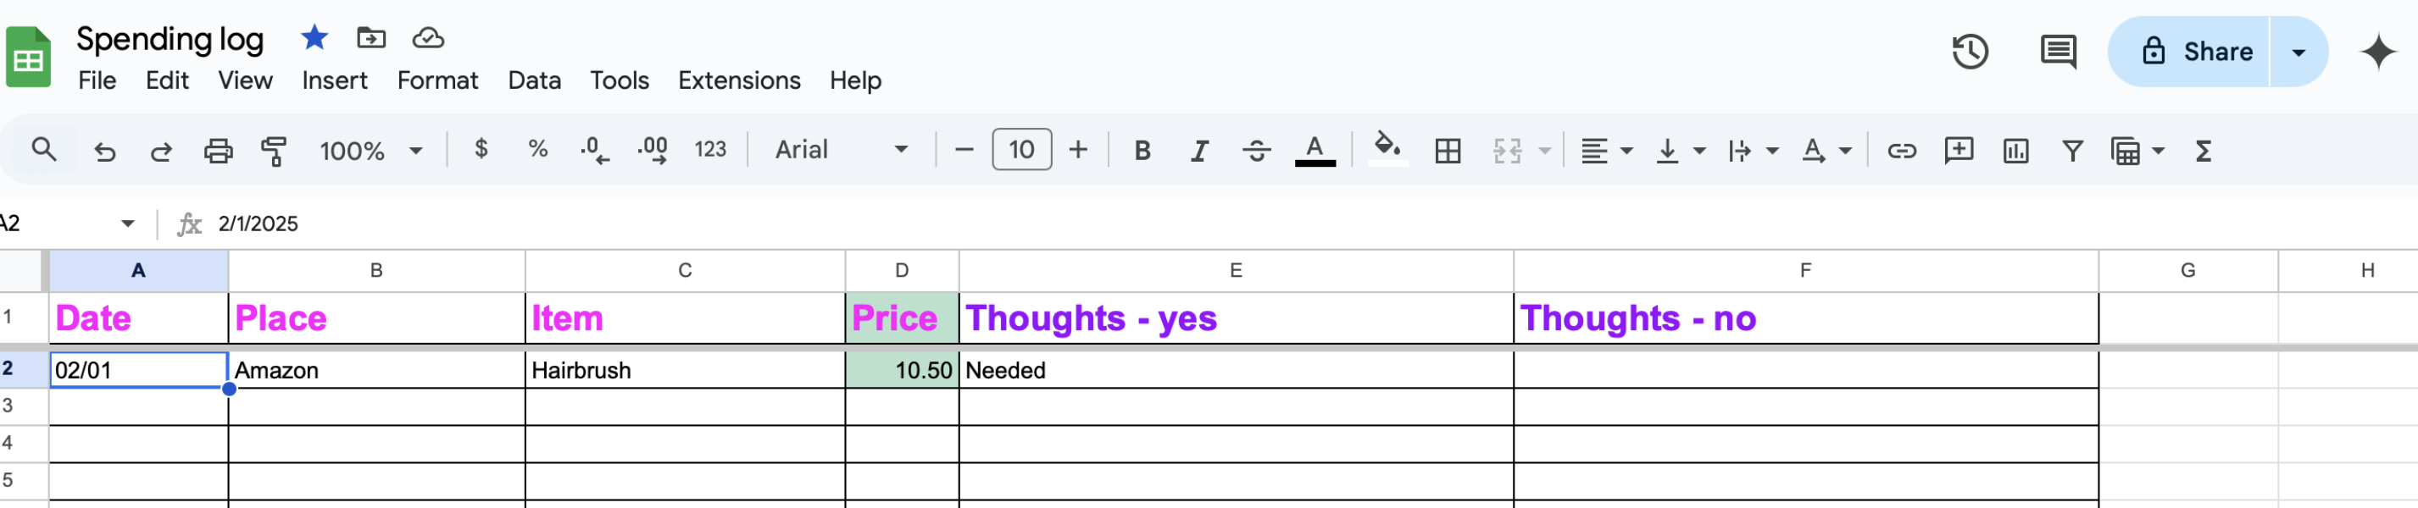Open version history clock icon
The image size is (2418, 508).
1970,52
